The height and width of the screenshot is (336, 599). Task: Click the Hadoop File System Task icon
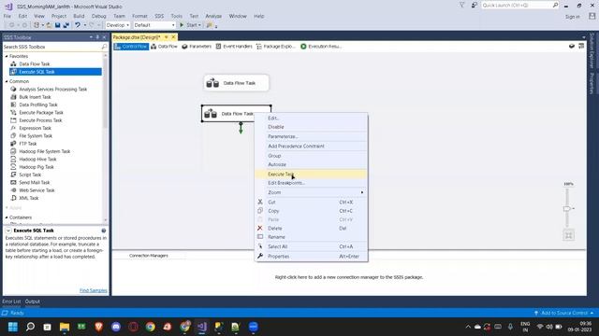click(x=13, y=151)
